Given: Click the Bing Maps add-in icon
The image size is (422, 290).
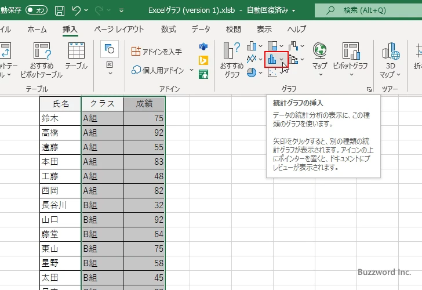Looking at the screenshot, I should click(x=203, y=60).
